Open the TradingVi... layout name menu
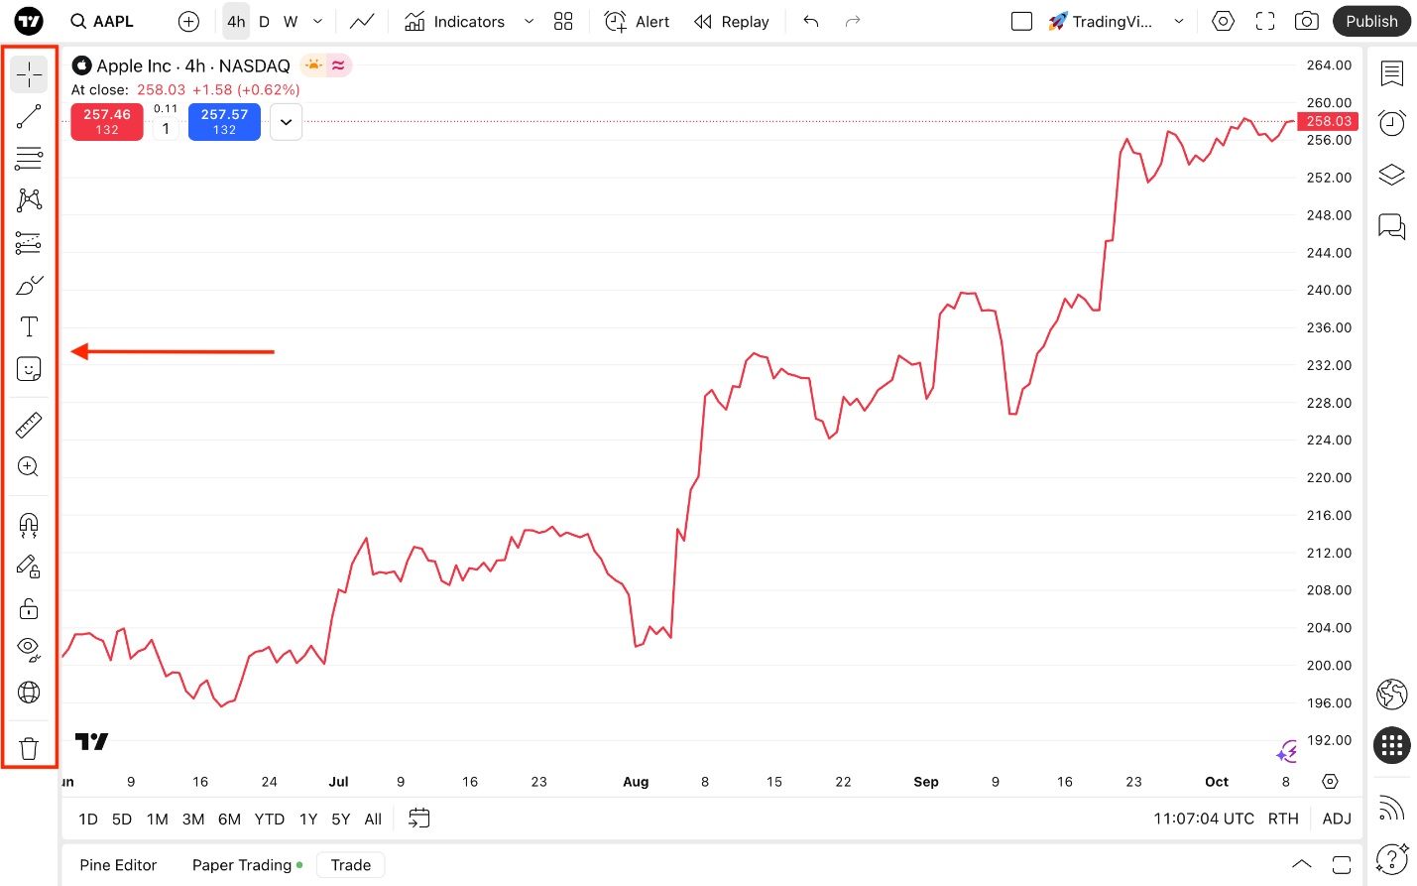 point(1101,21)
